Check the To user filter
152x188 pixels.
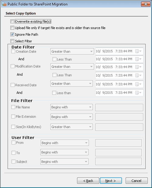13,153
